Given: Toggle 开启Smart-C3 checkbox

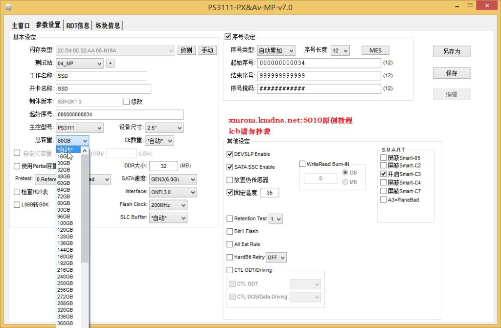Looking at the screenshot, I should (x=384, y=174).
